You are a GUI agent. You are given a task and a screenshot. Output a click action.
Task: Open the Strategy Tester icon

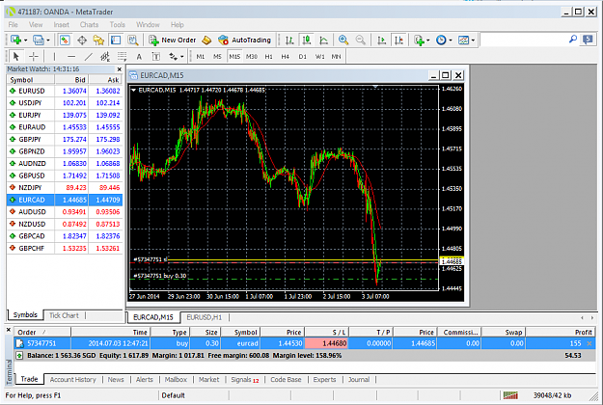coord(133,40)
